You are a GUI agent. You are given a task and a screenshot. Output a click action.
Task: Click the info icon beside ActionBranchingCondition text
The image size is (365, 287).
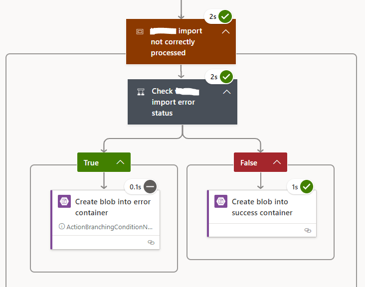pyautogui.click(x=62, y=227)
